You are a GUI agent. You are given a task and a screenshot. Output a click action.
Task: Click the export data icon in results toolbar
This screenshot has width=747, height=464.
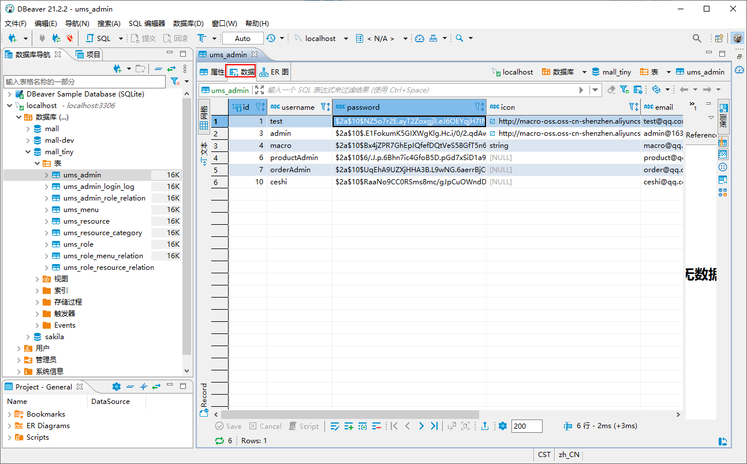(485, 426)
